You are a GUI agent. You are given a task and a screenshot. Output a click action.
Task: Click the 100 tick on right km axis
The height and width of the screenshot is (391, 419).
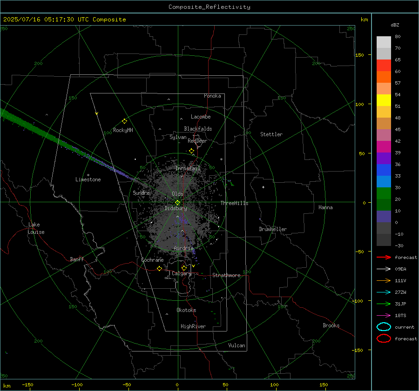click(x=359, y=104)
